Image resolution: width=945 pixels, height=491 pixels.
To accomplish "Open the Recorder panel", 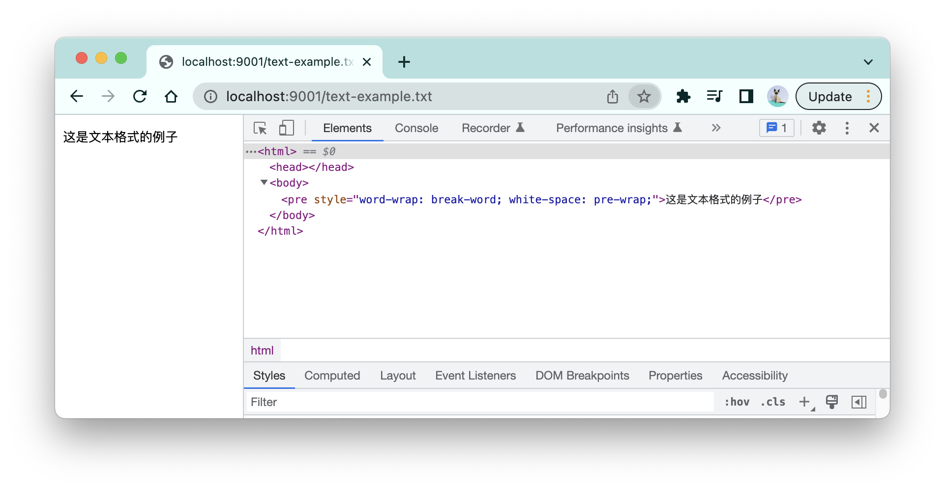I will click(x=493, y=128).
